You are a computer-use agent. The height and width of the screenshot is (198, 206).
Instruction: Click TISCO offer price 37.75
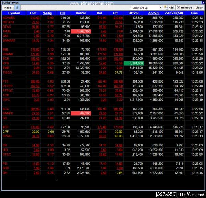tap(119, 72)
